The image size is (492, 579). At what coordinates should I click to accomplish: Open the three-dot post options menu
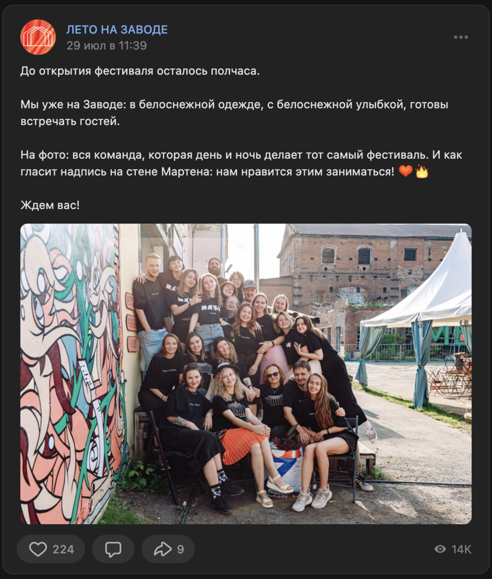pos(461,37)
